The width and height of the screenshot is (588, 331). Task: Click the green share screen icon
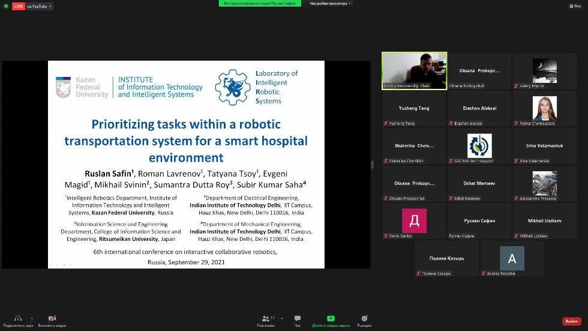coord(331,319)
